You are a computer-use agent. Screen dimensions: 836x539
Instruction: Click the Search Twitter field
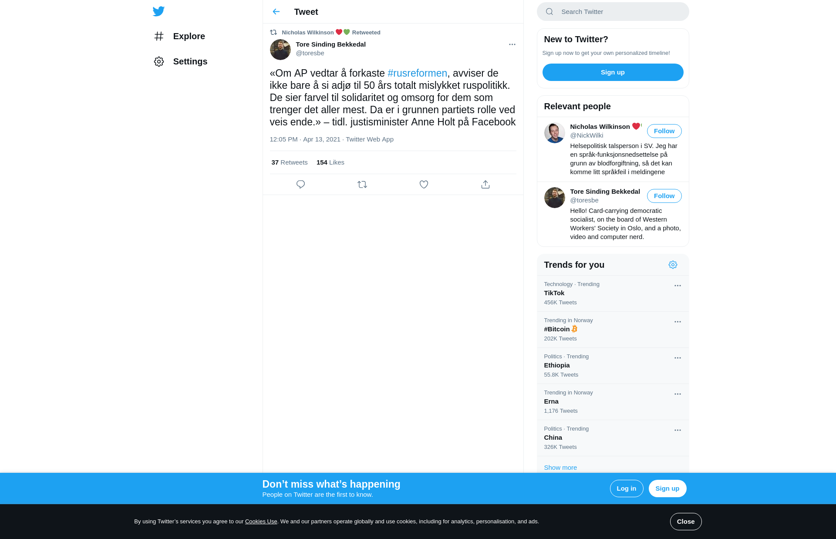tap(613, 12)
